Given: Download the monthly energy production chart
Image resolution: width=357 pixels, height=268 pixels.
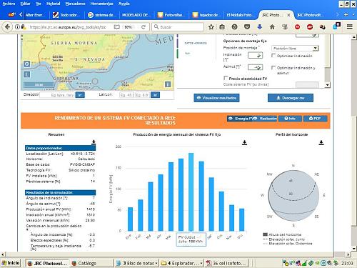Looking at the screenshot, I should tap(244, 143).
